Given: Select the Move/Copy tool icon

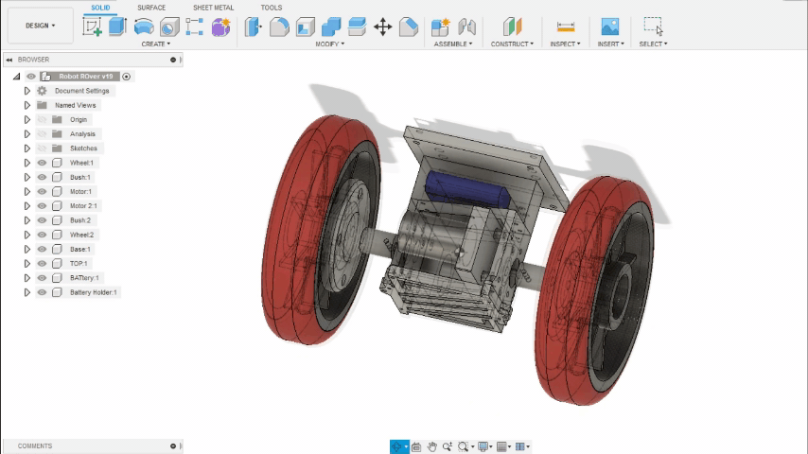Looking at the screenshot, I should click(383, 26).
